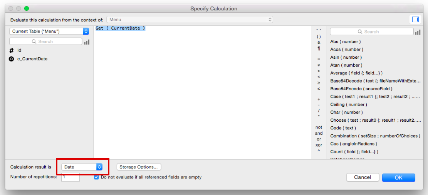Click the field search box
This screenshot has height=195, width=428.
click(45, 41)
